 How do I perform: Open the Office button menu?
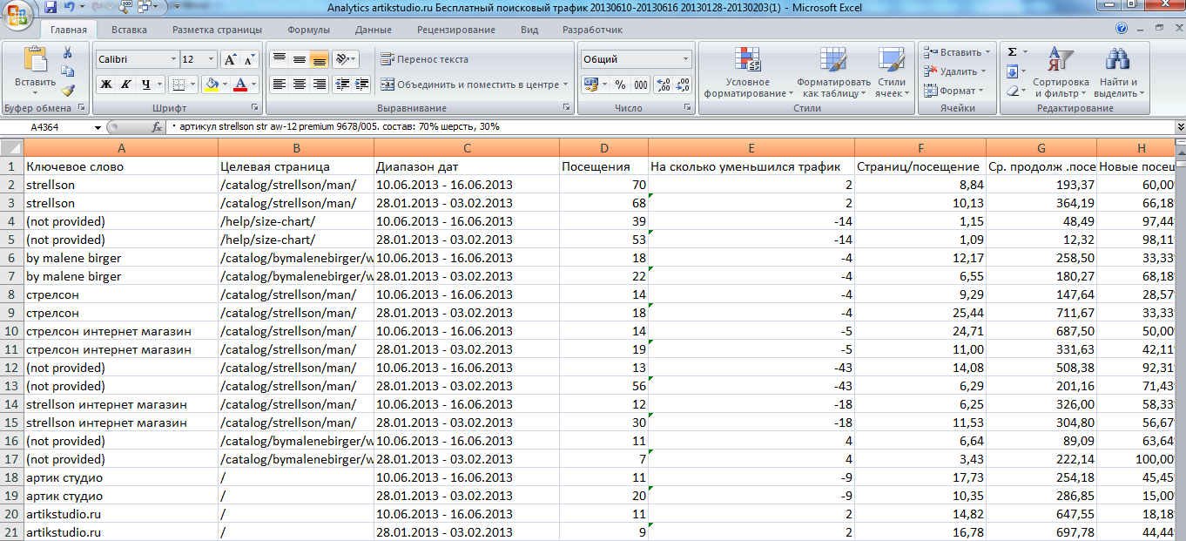pyautogui.click(x=18, y=14)
